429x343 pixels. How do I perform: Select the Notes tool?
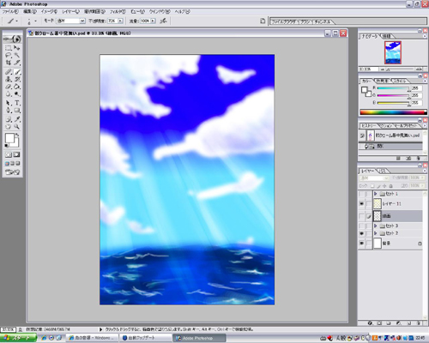pyautogui.click(x=9, y=119)
